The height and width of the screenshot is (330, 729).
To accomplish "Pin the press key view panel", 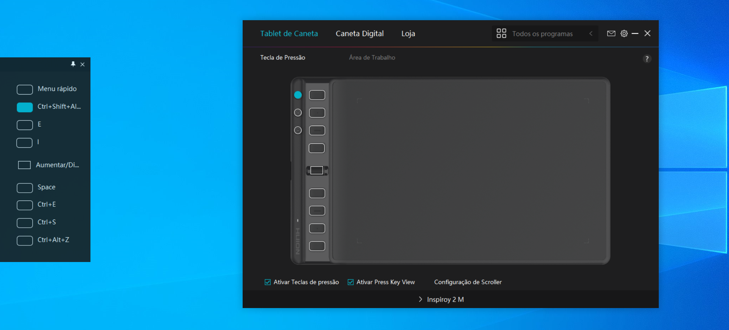I will tap(73, 64).
